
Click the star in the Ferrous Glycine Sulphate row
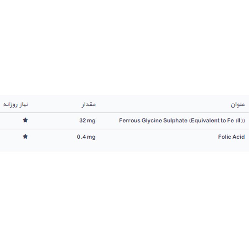25,120
